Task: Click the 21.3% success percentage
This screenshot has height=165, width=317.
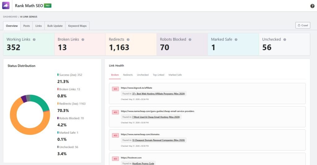Action: (x=63, y=82)
